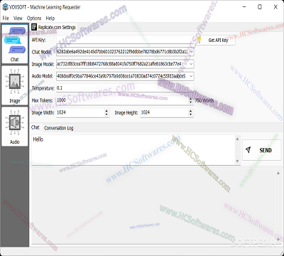Minimize the Machine Learning Requester window
284x256 pixels.
tap(244, 7)
